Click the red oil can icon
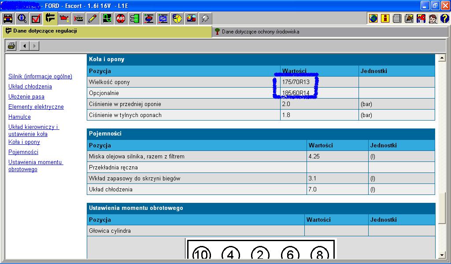Screen dimensions: 451x264 click(64, 18)
